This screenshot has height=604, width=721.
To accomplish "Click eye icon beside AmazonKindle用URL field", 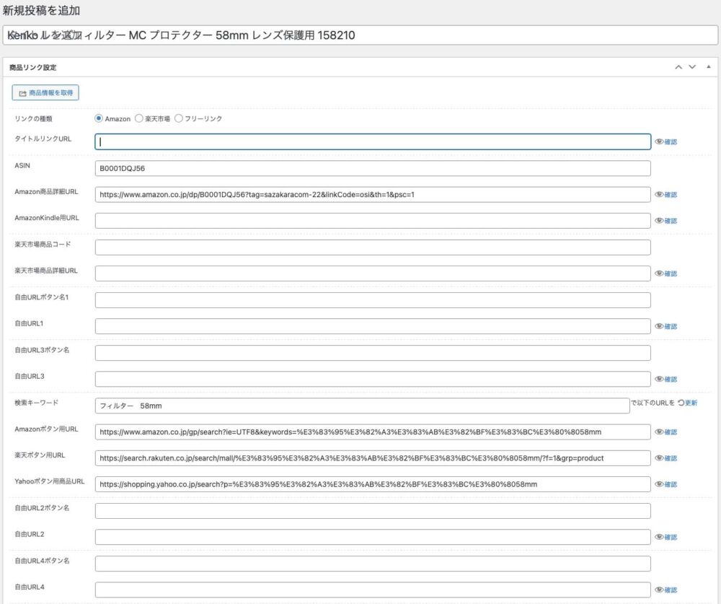I will 659,221.
